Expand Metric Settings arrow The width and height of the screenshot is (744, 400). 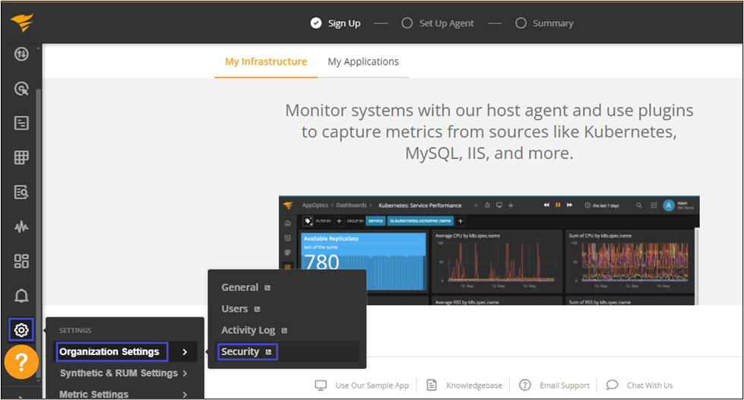[x=185, y=395]
